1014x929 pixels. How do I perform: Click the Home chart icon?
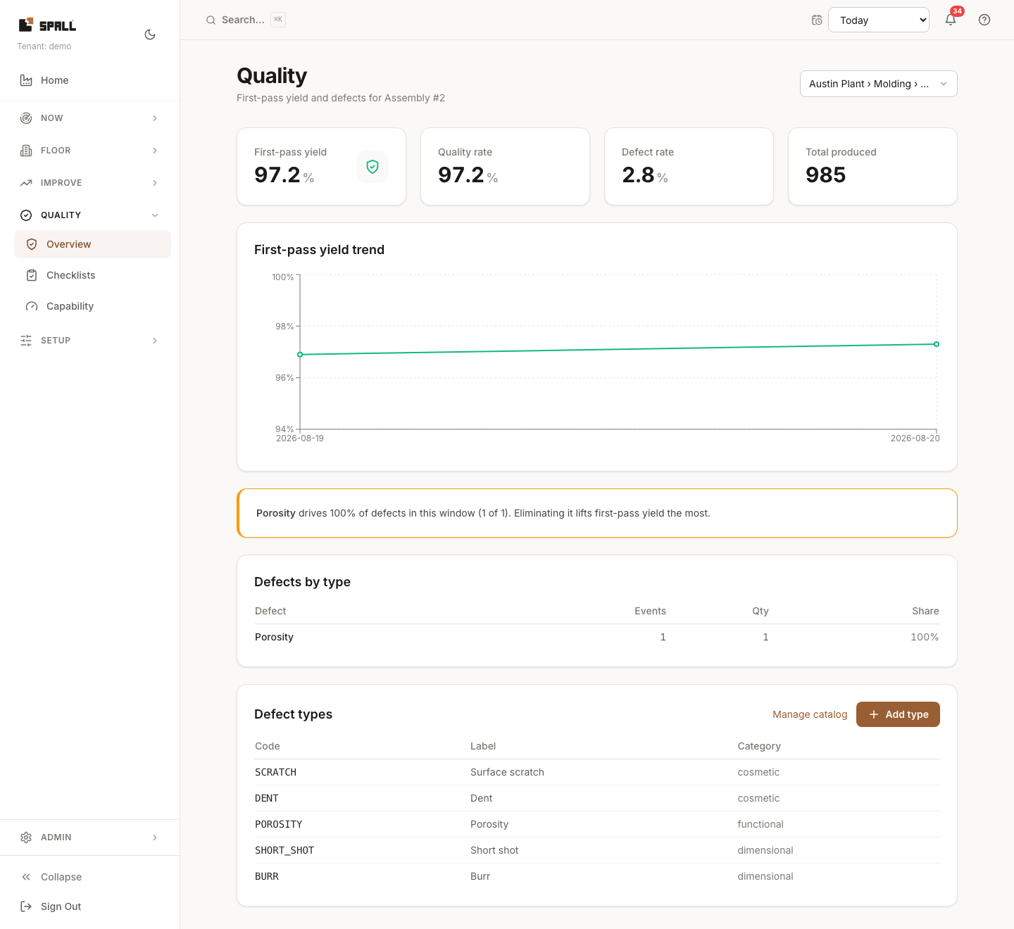tap(26, 80)
